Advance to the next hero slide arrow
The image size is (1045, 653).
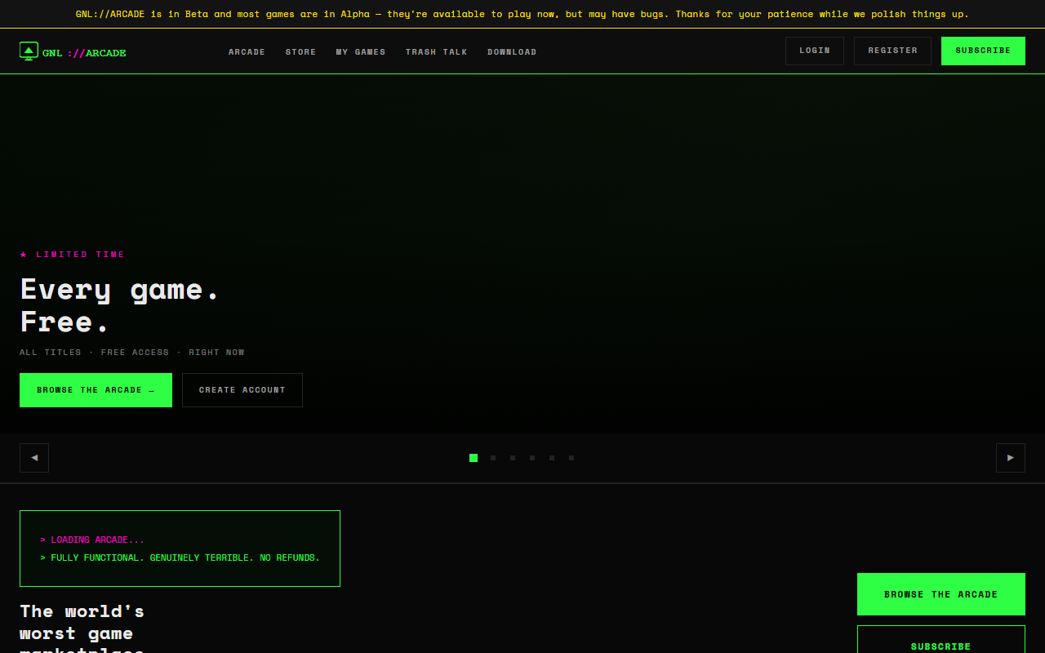click(1011, 458)
